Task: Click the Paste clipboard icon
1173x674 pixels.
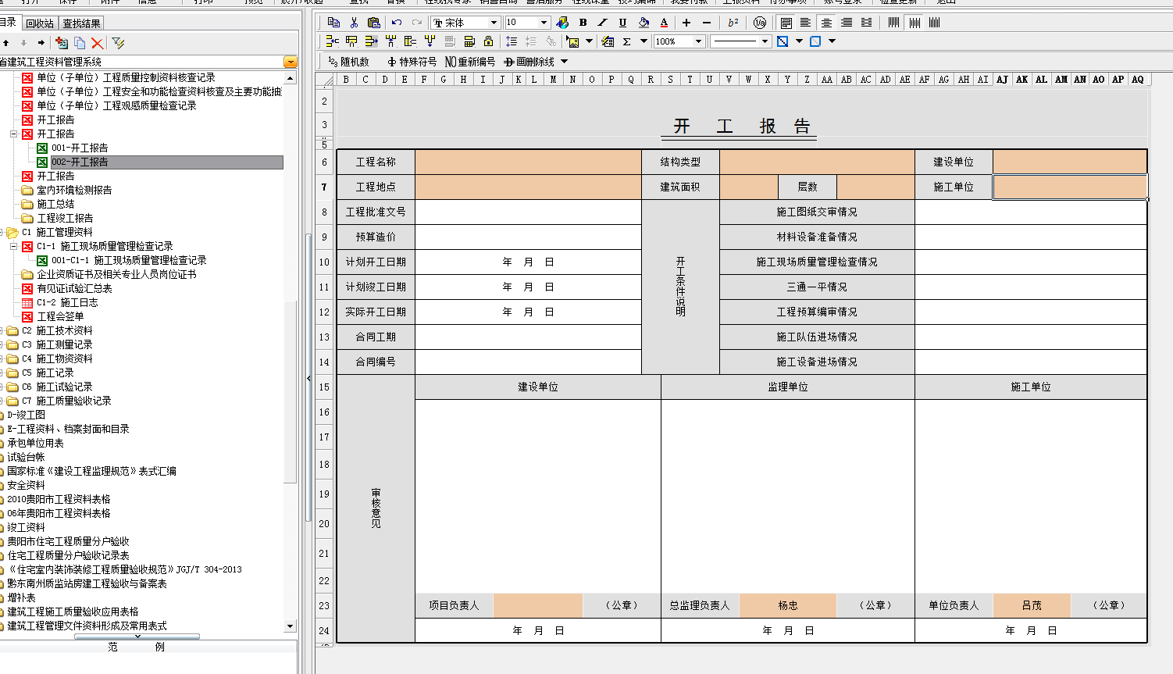Action: tap(373, 23)
